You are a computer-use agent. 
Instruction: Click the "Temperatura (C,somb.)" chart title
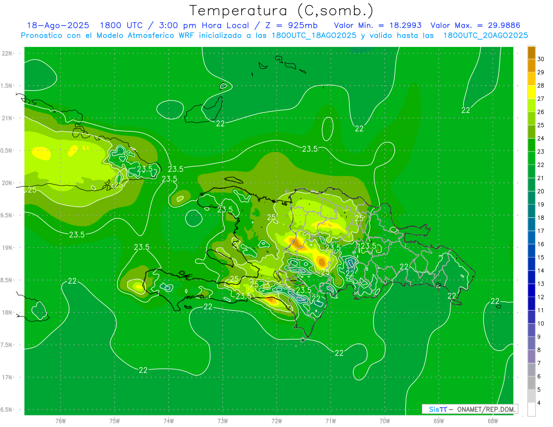click(x=282, y=11)
